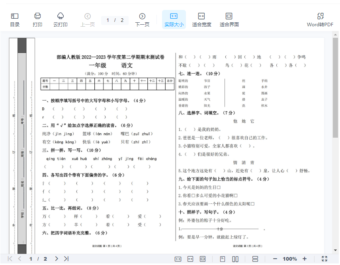Click the 打印 print icon
This screenshot has height=265, width=340.
37,19
